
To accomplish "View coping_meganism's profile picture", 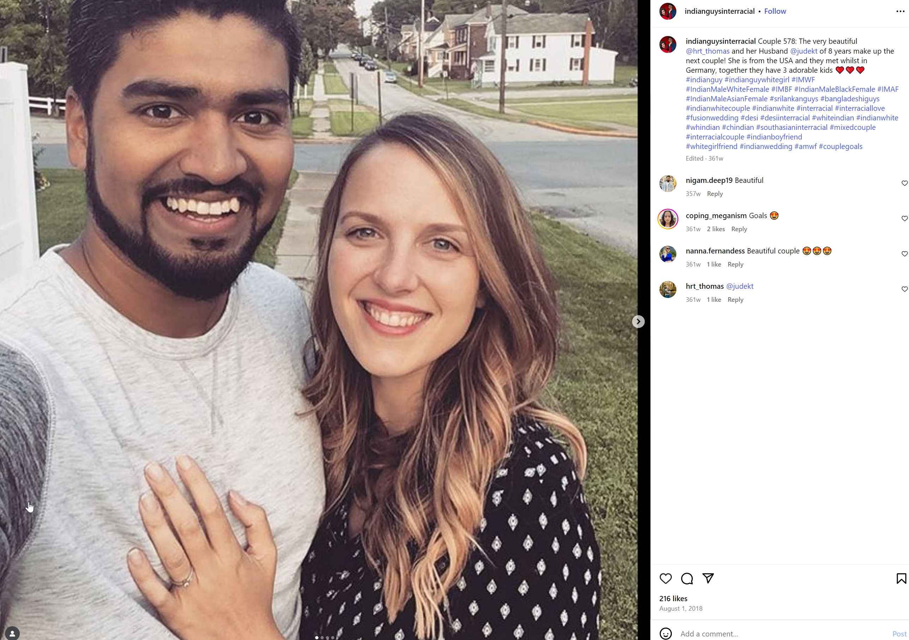I will [x=668, y=219].
